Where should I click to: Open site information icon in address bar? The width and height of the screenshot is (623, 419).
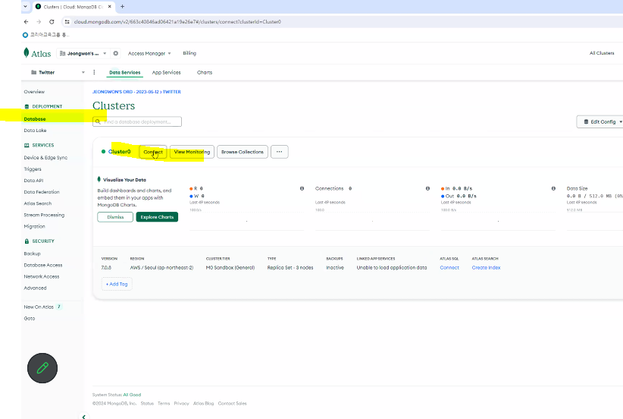(x=67, y=22)
